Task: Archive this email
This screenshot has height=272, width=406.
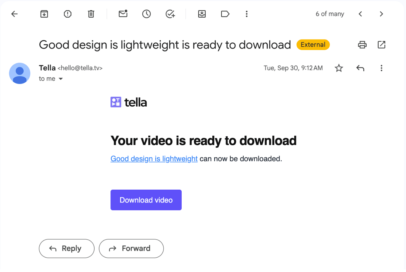Action: 44,14
